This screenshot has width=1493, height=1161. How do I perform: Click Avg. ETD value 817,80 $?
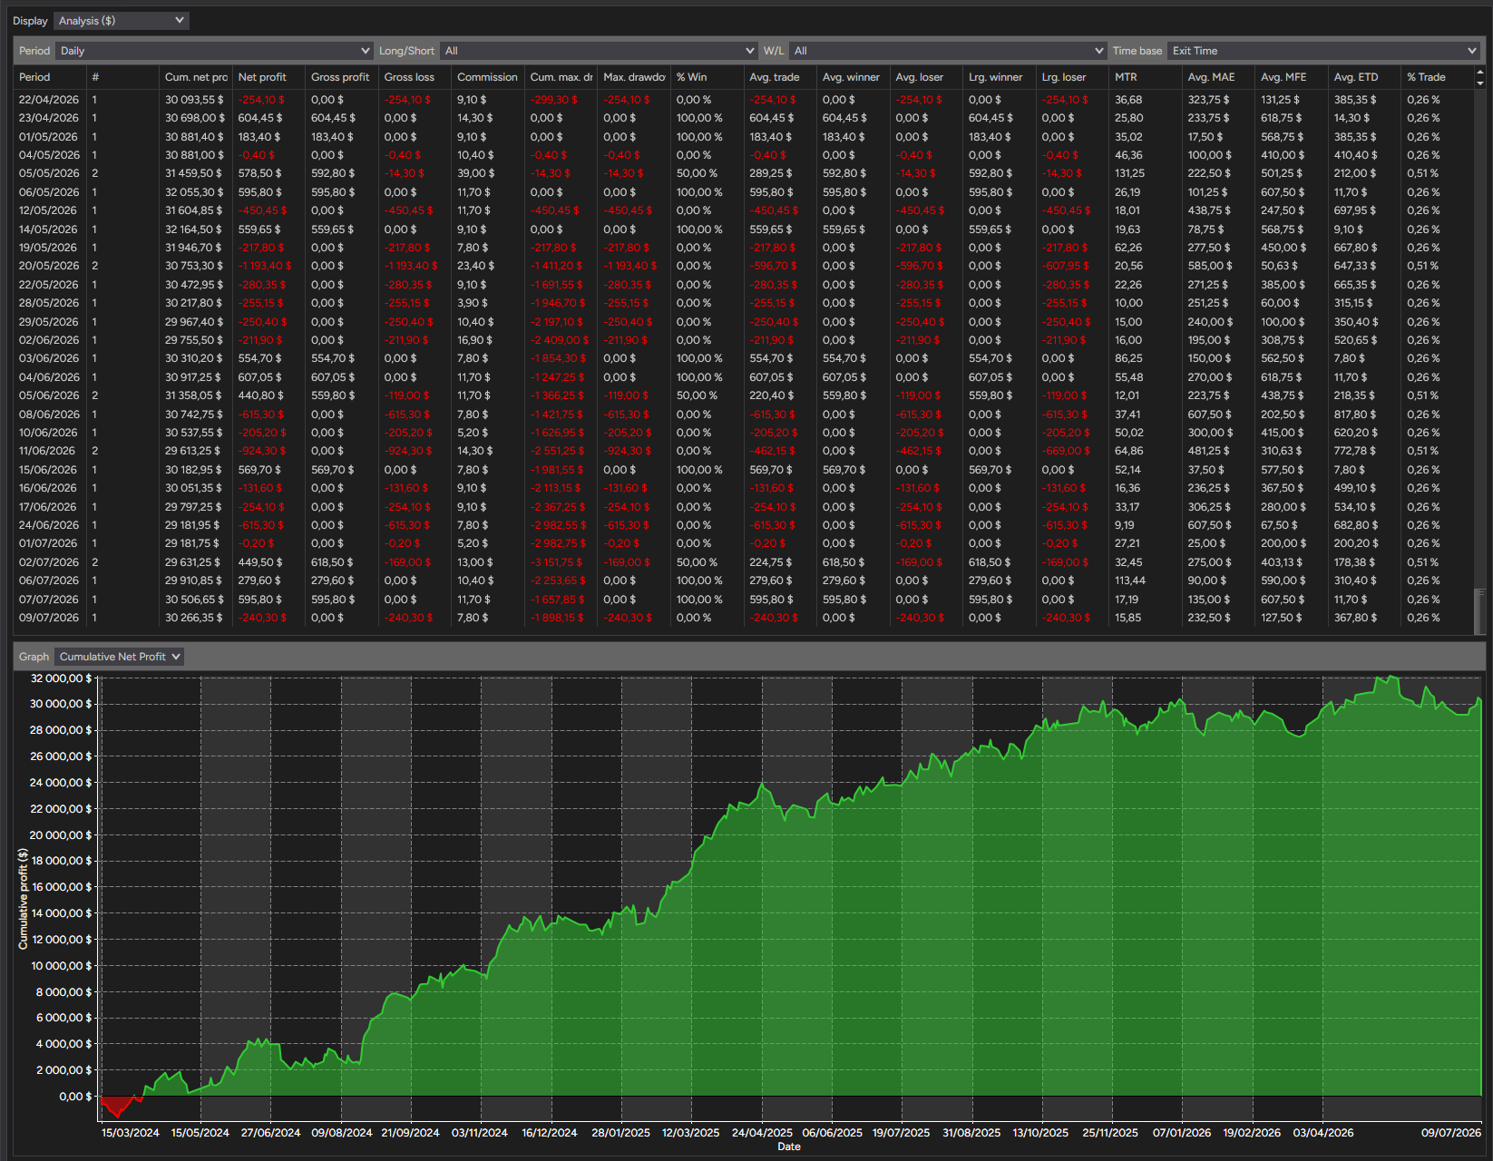tap(1355, 415)
